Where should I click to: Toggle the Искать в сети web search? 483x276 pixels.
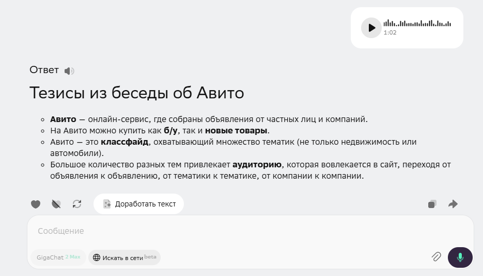(124, 257)
